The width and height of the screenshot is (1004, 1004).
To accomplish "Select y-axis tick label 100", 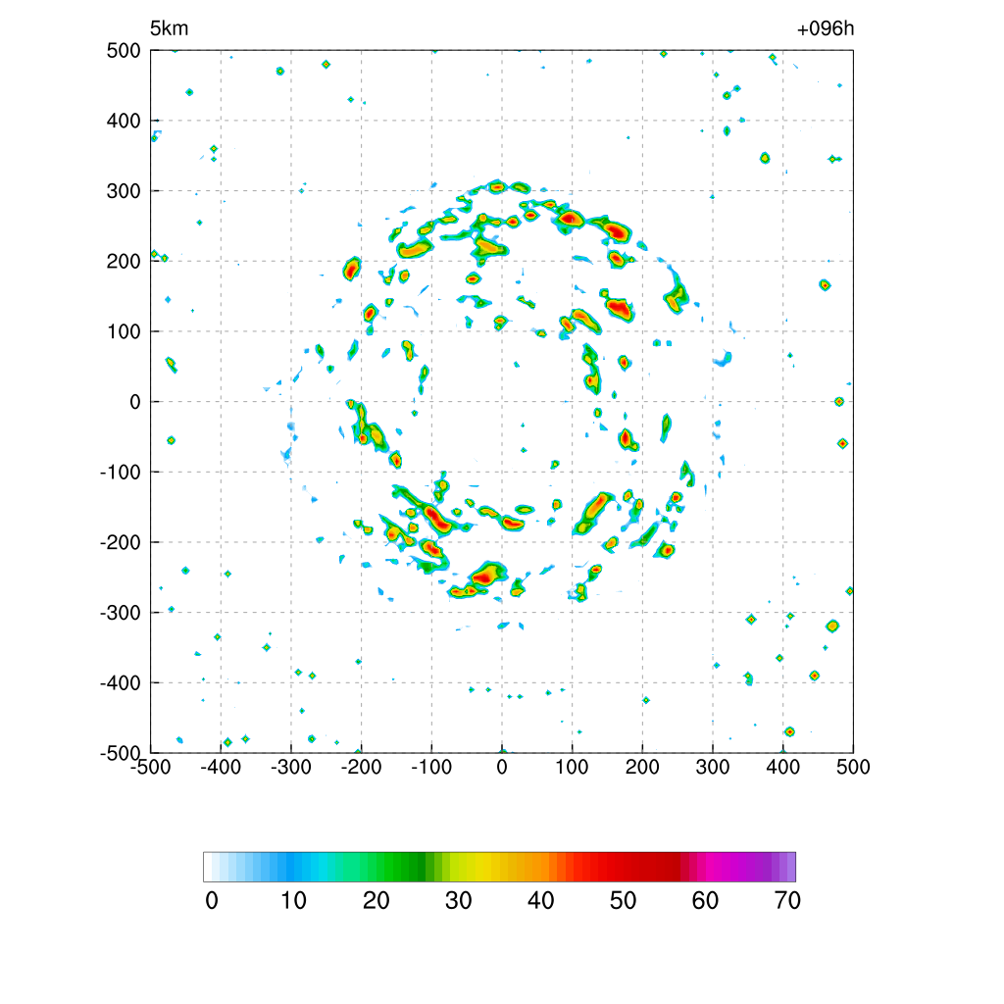I will (x=124, y=331).
